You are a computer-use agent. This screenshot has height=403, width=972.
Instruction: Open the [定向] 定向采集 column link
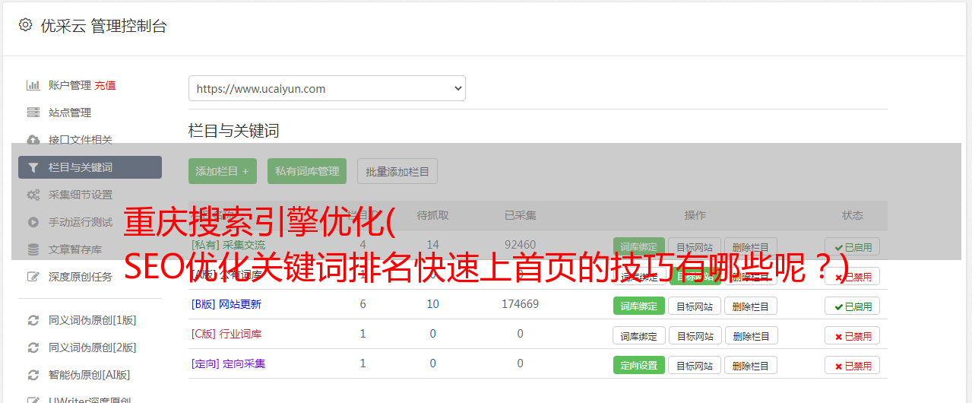click(x=229, y=363)
